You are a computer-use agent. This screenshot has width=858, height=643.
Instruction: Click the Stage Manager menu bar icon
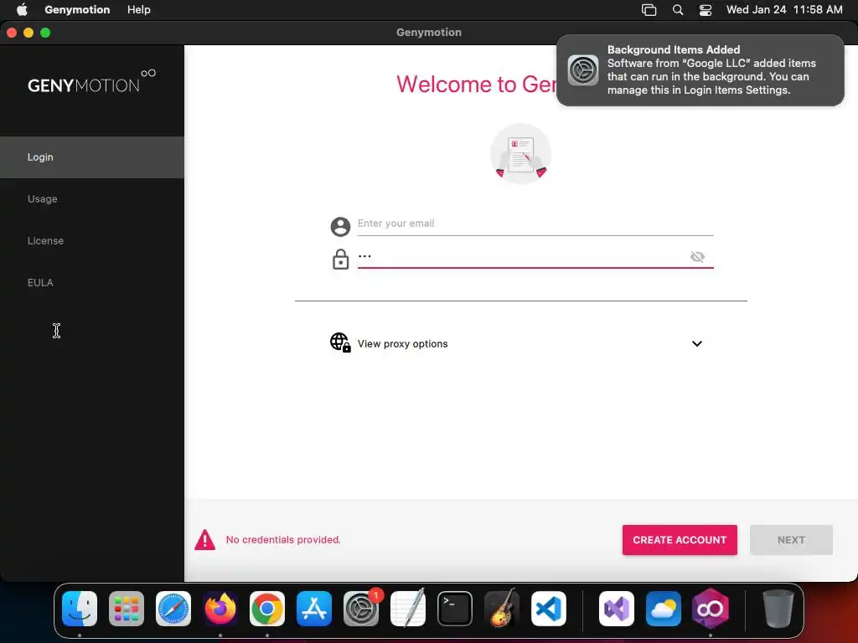click(x=649, y=10)
